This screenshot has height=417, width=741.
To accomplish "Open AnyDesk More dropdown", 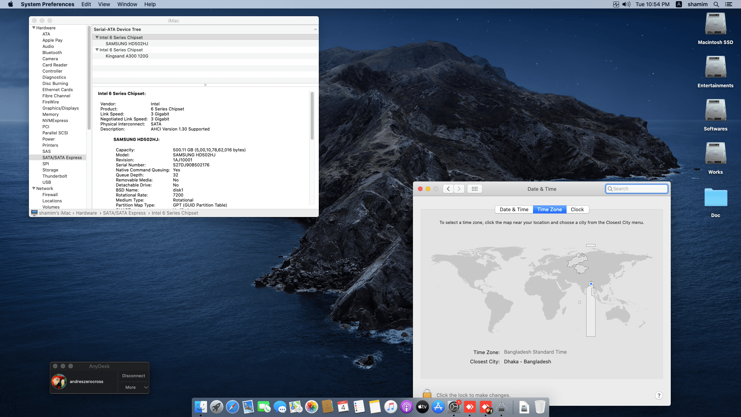I will coord(134,387).
